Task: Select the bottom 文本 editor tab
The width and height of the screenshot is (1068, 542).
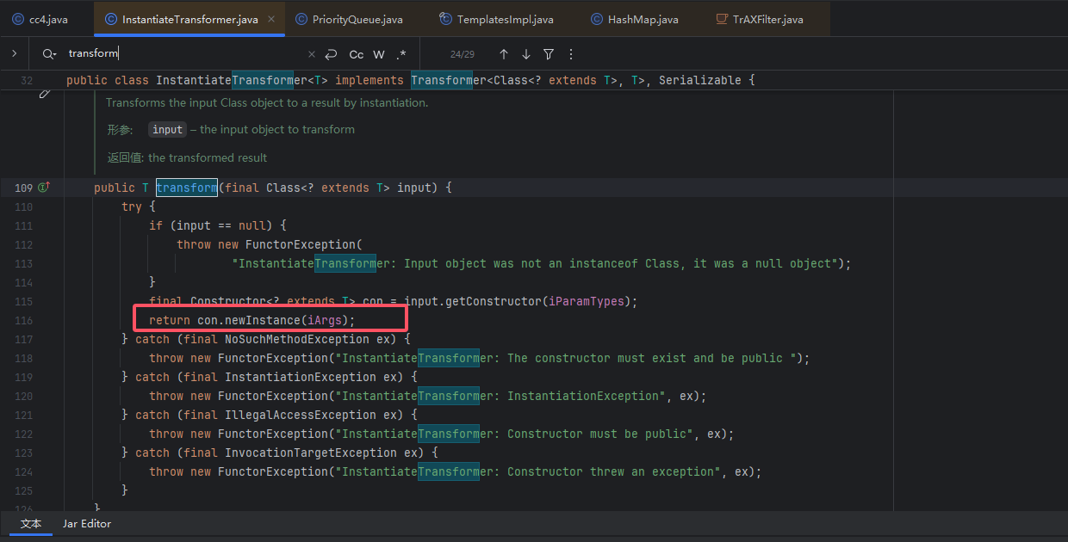Action: [x=31, y=523]
